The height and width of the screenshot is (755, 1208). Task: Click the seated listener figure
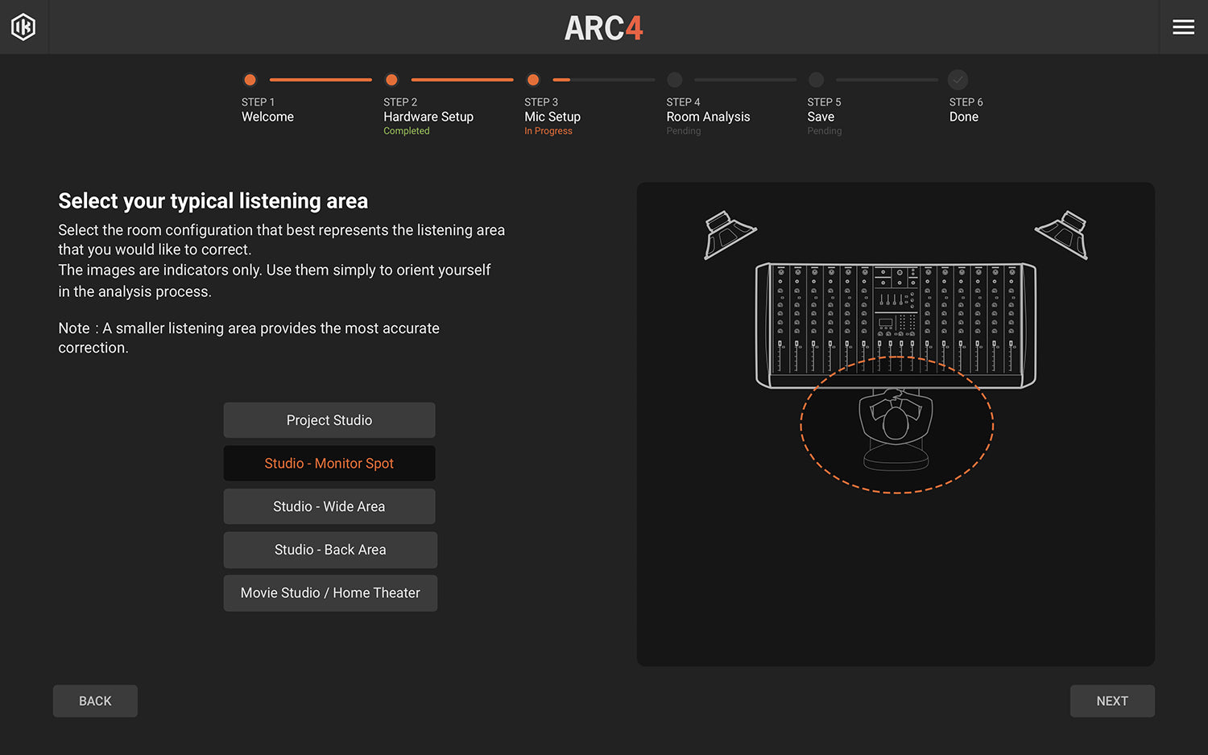pos(896,427)
